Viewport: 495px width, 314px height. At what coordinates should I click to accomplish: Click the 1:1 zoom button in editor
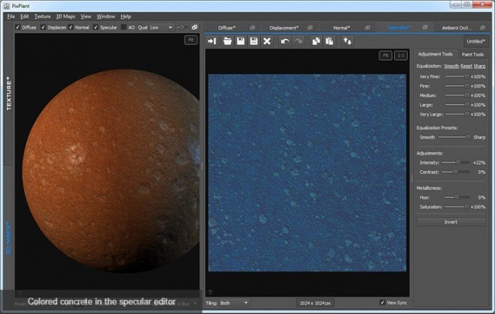(x=400, y=55)
